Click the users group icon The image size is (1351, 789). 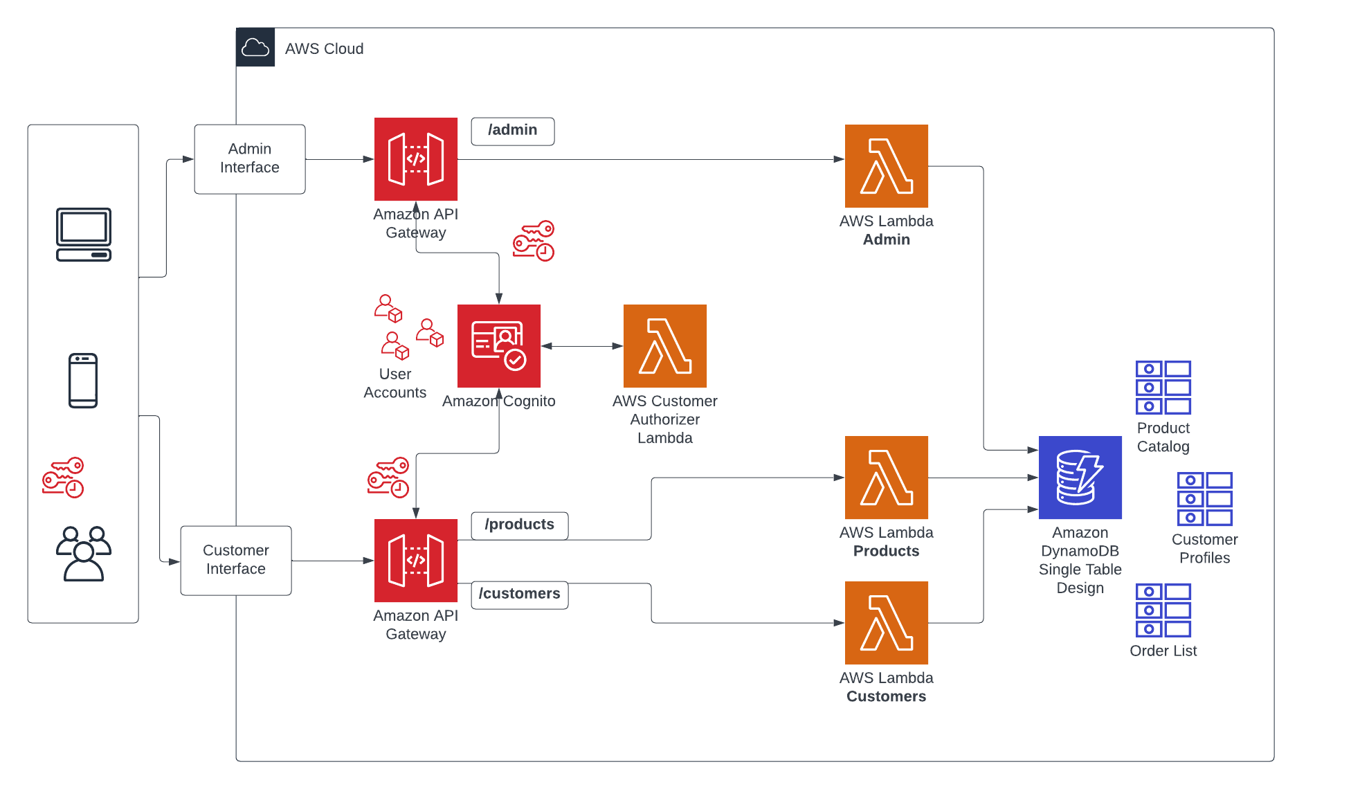coord(84,554)
